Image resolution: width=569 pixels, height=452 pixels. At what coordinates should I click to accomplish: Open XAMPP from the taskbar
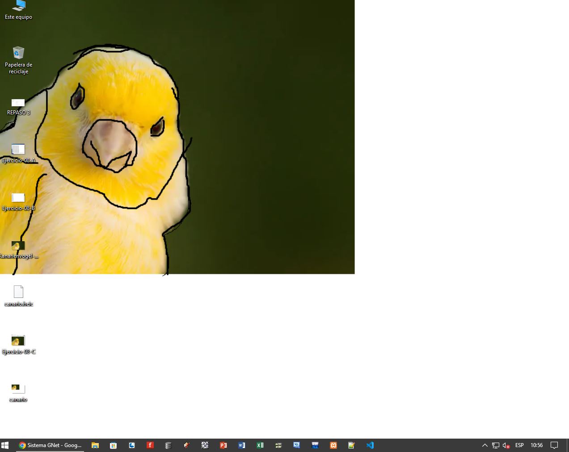click(x=333, y=445)
